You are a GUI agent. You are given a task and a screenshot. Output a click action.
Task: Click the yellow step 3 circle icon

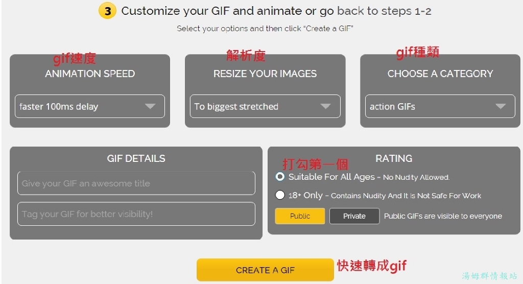click(107, 11)
